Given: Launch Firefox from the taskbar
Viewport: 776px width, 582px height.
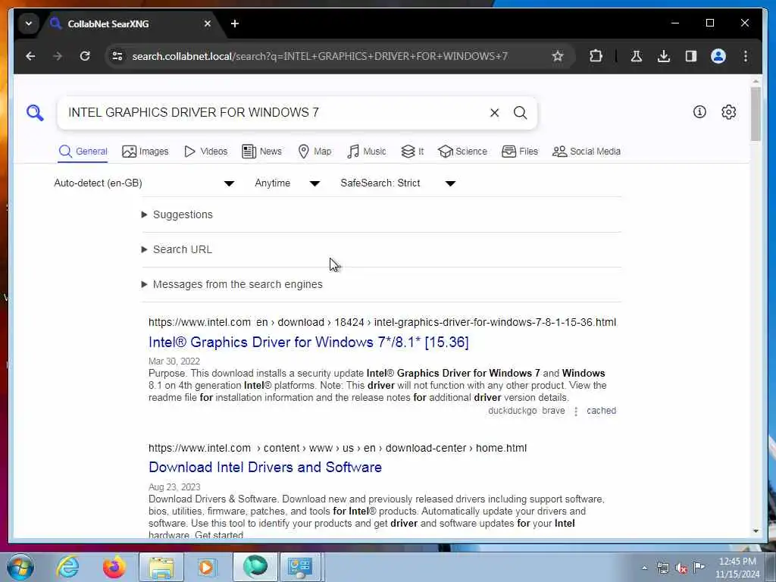Looking at the screenshot, I should [x=114, y=567].
